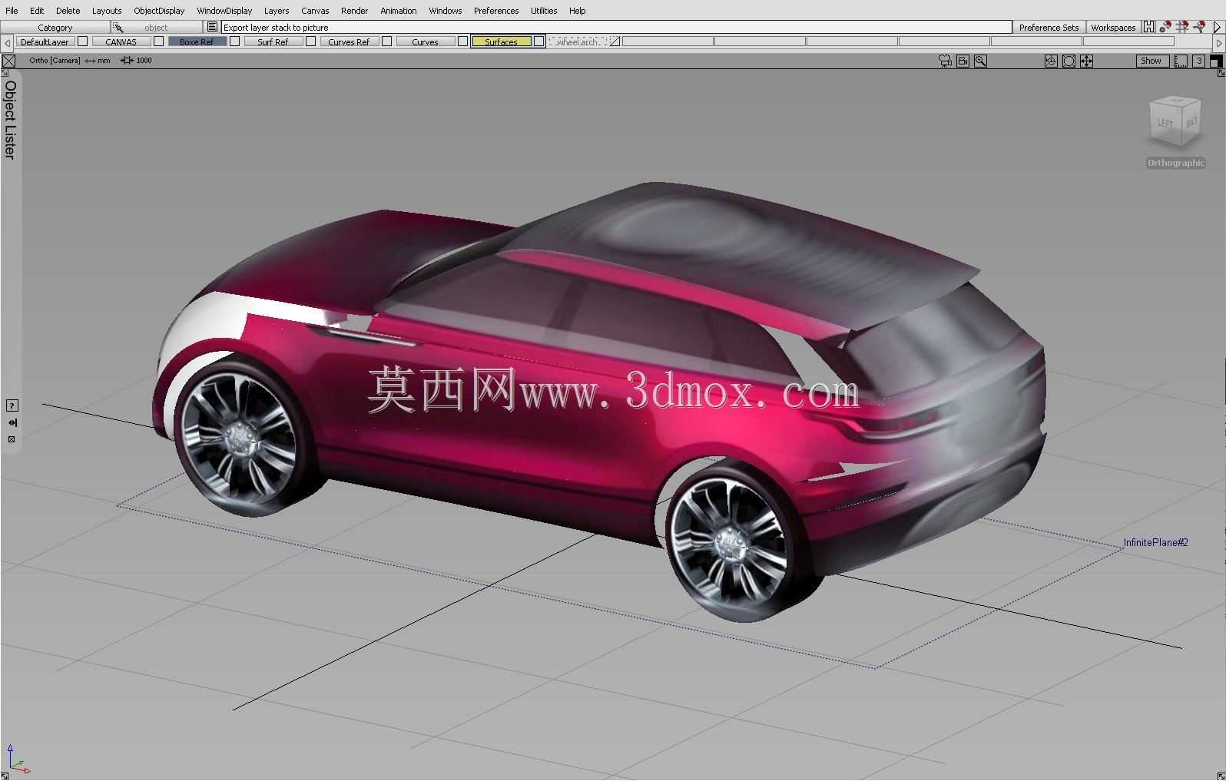
Task: Open the Category selector in layer bar
Action: point(55,27)
